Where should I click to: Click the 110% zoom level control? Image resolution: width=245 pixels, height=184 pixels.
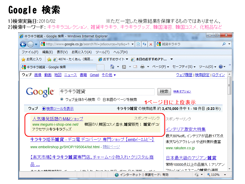pyautogui.click(x=213, y=175)
